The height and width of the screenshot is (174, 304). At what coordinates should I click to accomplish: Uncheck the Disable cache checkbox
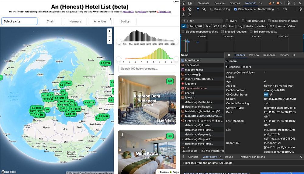click(236, 9)
